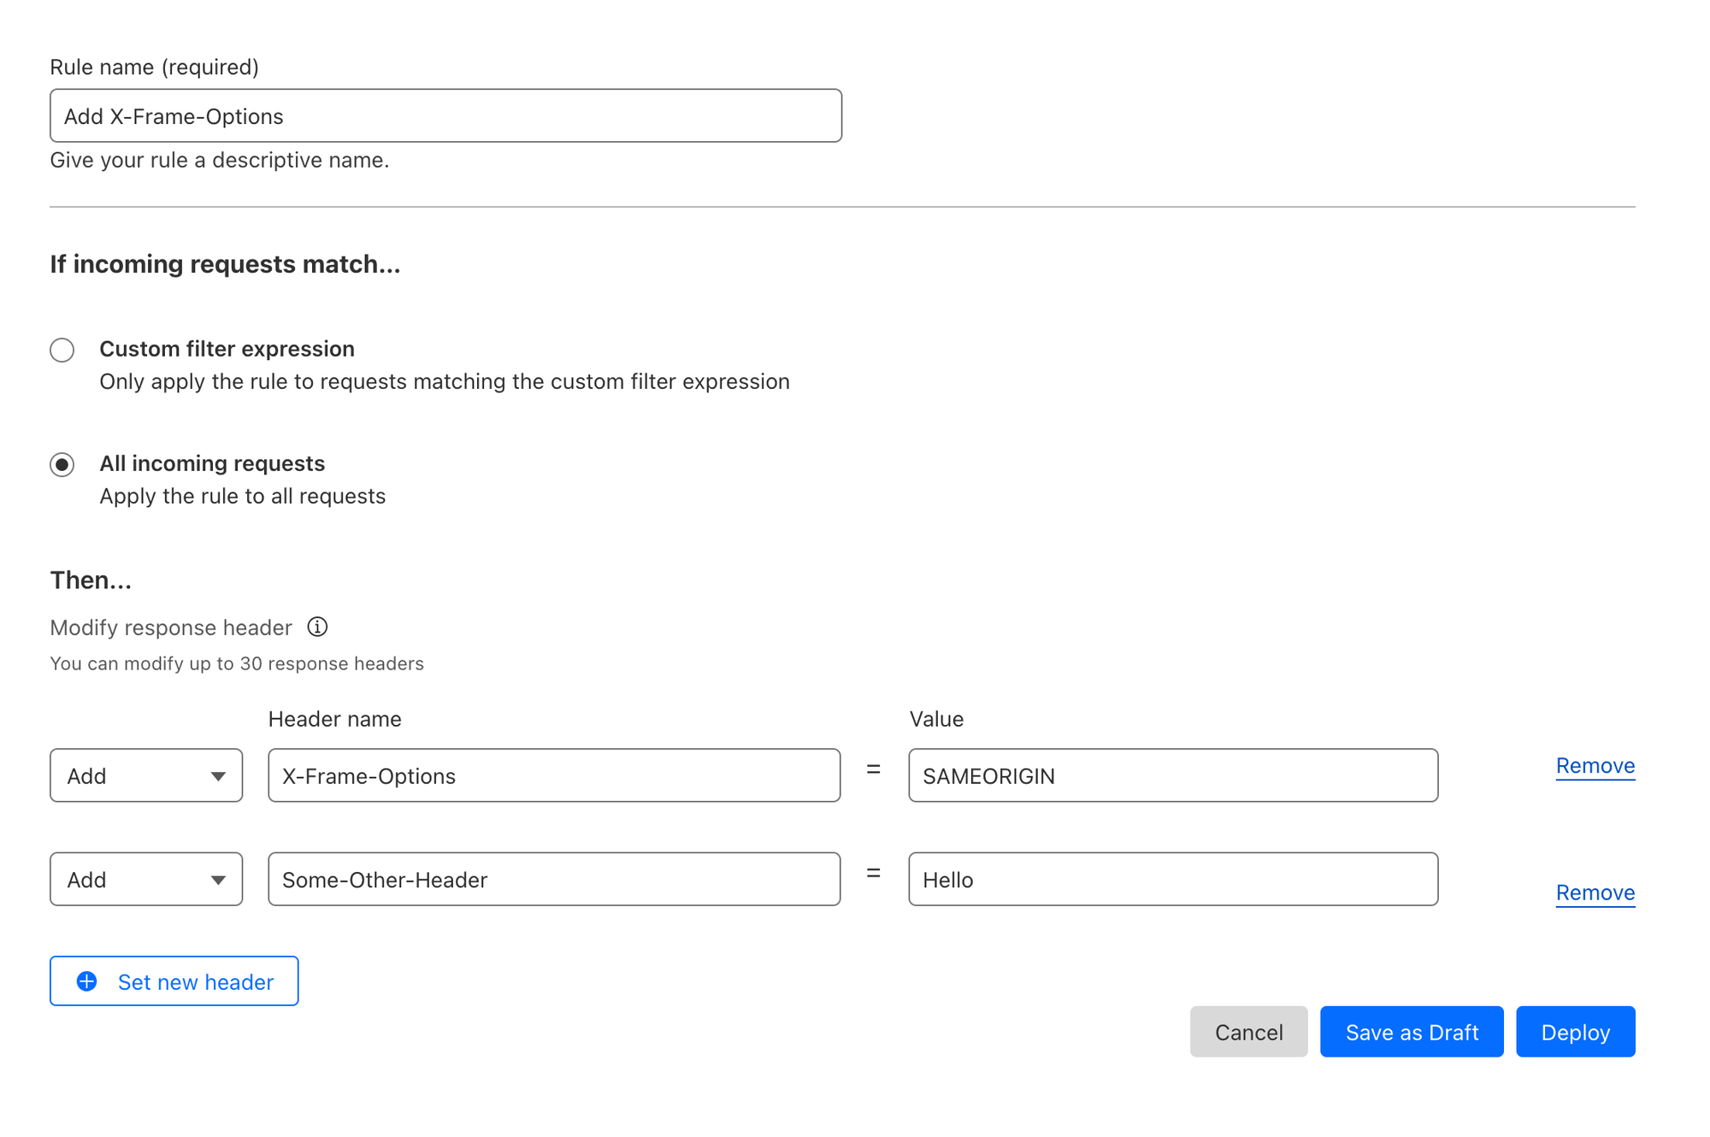Click the 'All incoming requests' label text
This screenshot has height=1137, width=1710.
[212, 463]
